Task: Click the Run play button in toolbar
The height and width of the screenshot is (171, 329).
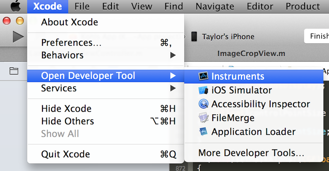Action: pos(18,37)
